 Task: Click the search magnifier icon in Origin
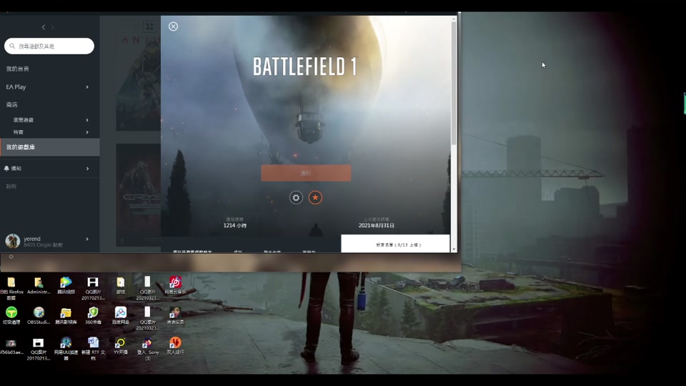[12, 46]
